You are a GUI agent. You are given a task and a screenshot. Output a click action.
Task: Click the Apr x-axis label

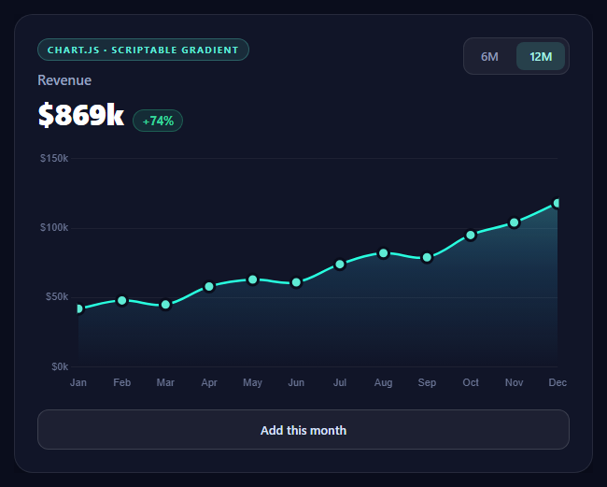coord(209,383)
